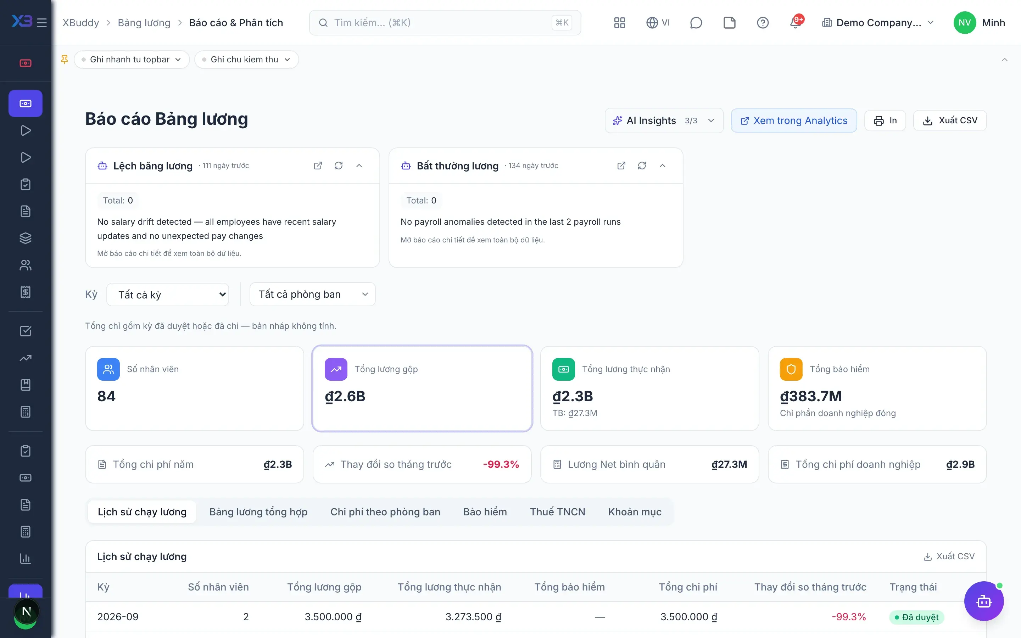Switch to Bảng lương tổng hợp tab

(x=258, y=512)
